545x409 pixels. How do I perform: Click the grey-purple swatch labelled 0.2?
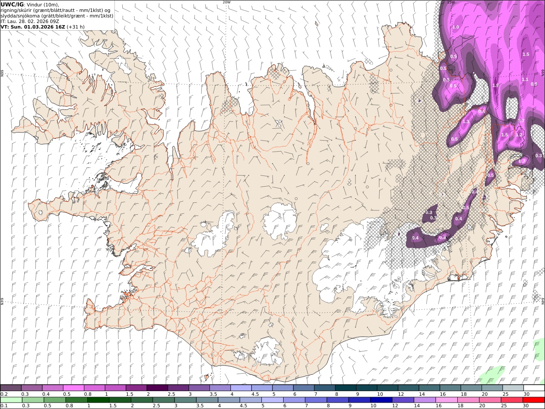coord(11,388)
